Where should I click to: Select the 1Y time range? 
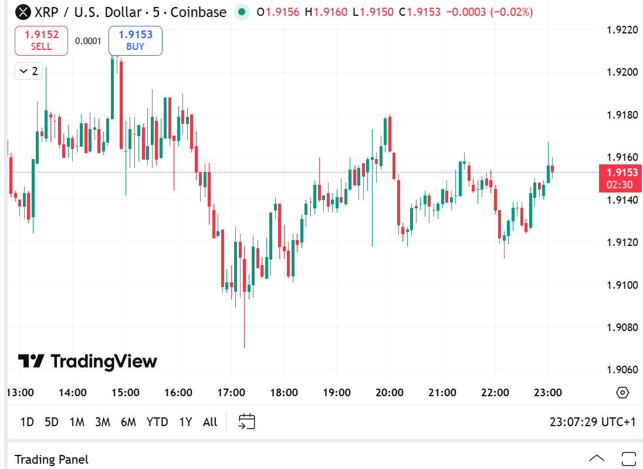185,421
